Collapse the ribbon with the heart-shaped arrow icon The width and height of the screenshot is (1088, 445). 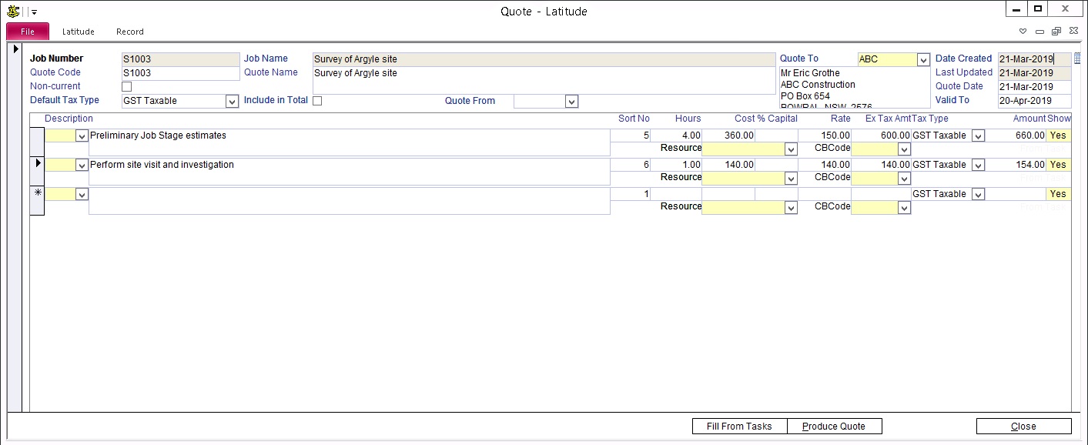[1023, 32]
